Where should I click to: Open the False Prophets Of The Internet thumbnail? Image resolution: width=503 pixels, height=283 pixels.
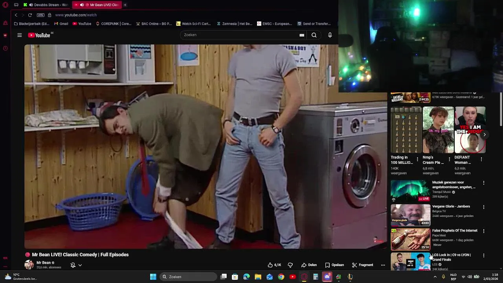tap(410, 239)
